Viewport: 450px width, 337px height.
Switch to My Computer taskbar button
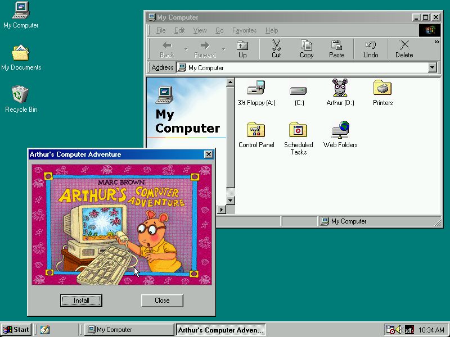(x=129, y=330)
